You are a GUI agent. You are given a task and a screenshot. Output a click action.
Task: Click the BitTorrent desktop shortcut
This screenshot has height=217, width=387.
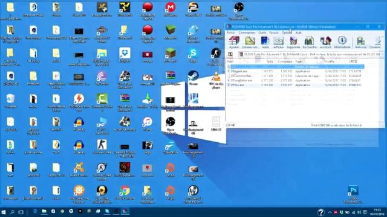[x=102, y=78]
